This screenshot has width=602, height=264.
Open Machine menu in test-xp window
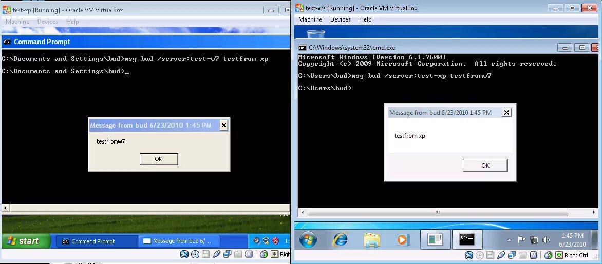[x=17, y=22]
